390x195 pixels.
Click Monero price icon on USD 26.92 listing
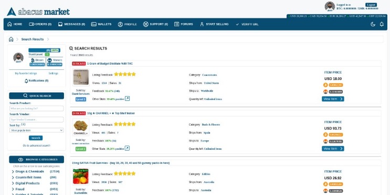click(325, 191)
